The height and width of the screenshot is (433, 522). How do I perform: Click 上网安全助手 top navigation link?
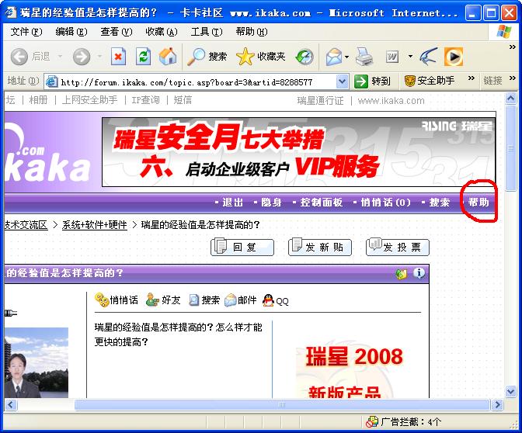(89, 100)
